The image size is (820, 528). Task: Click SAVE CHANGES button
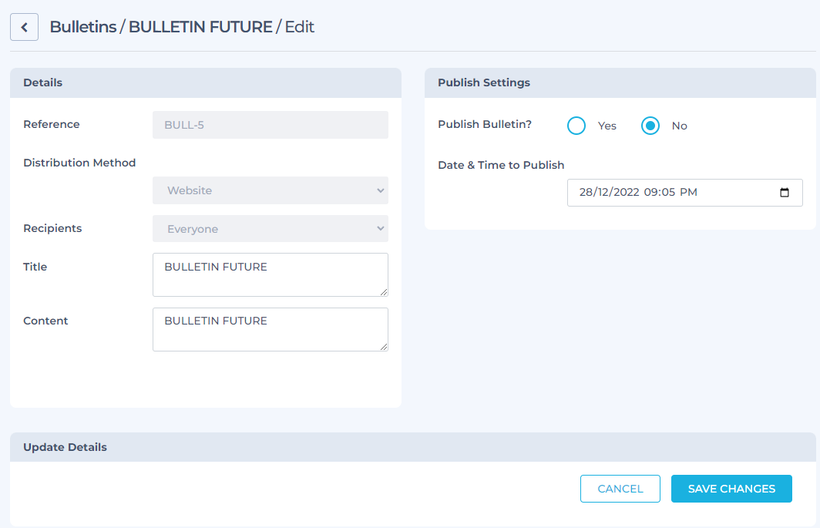[731, 489]
